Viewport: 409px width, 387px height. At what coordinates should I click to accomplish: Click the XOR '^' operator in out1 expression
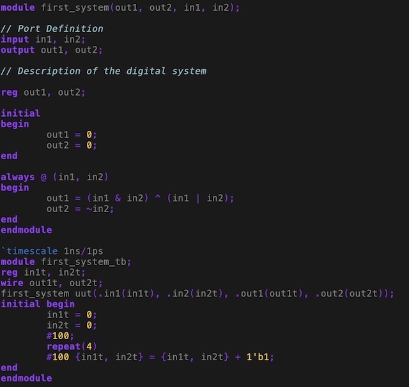pos(157,198)
